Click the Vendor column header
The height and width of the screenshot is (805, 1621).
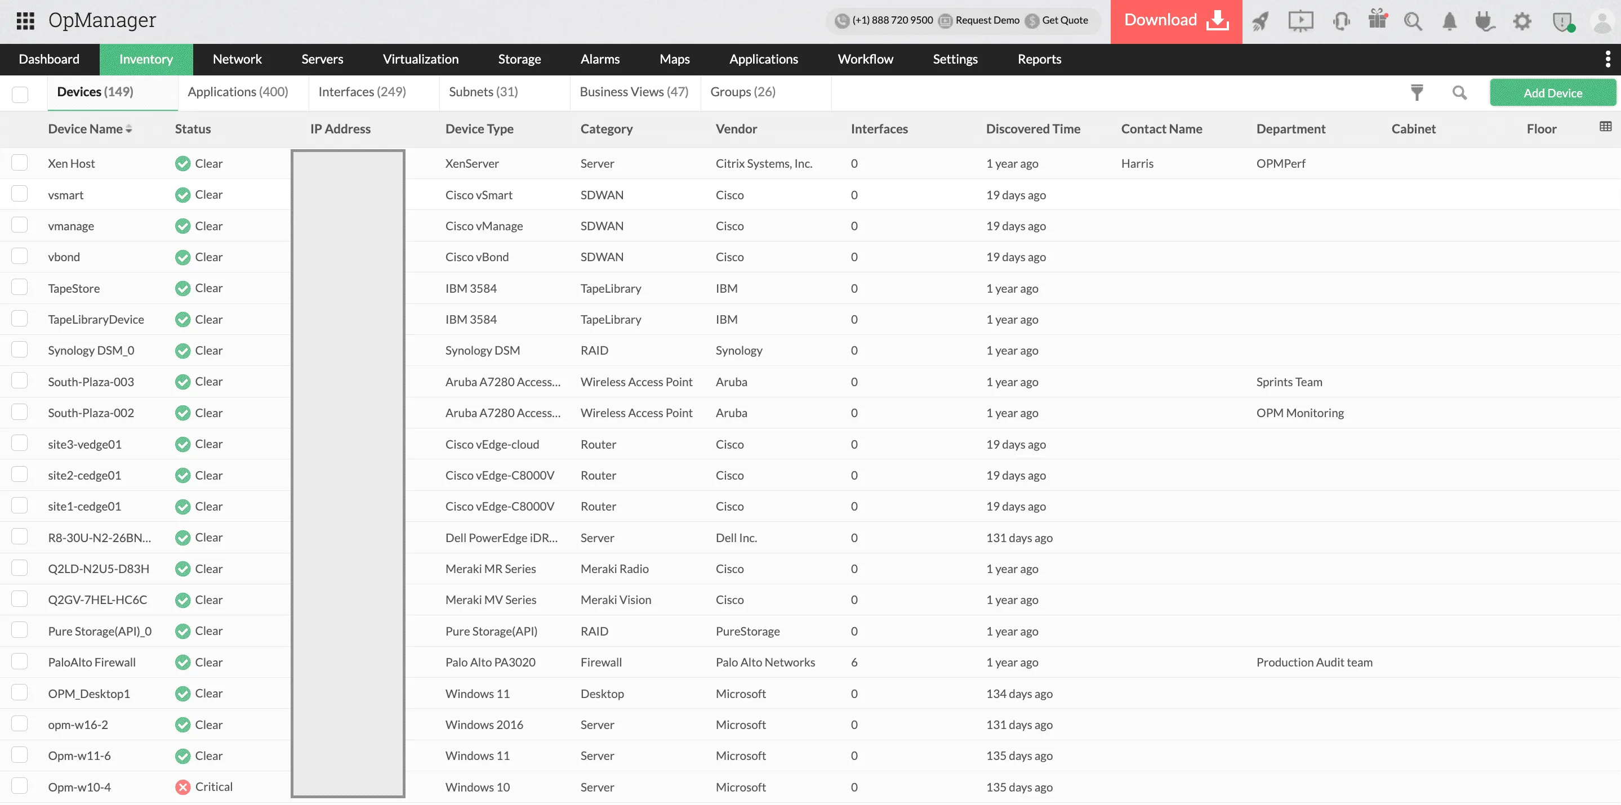pos(736,129)
